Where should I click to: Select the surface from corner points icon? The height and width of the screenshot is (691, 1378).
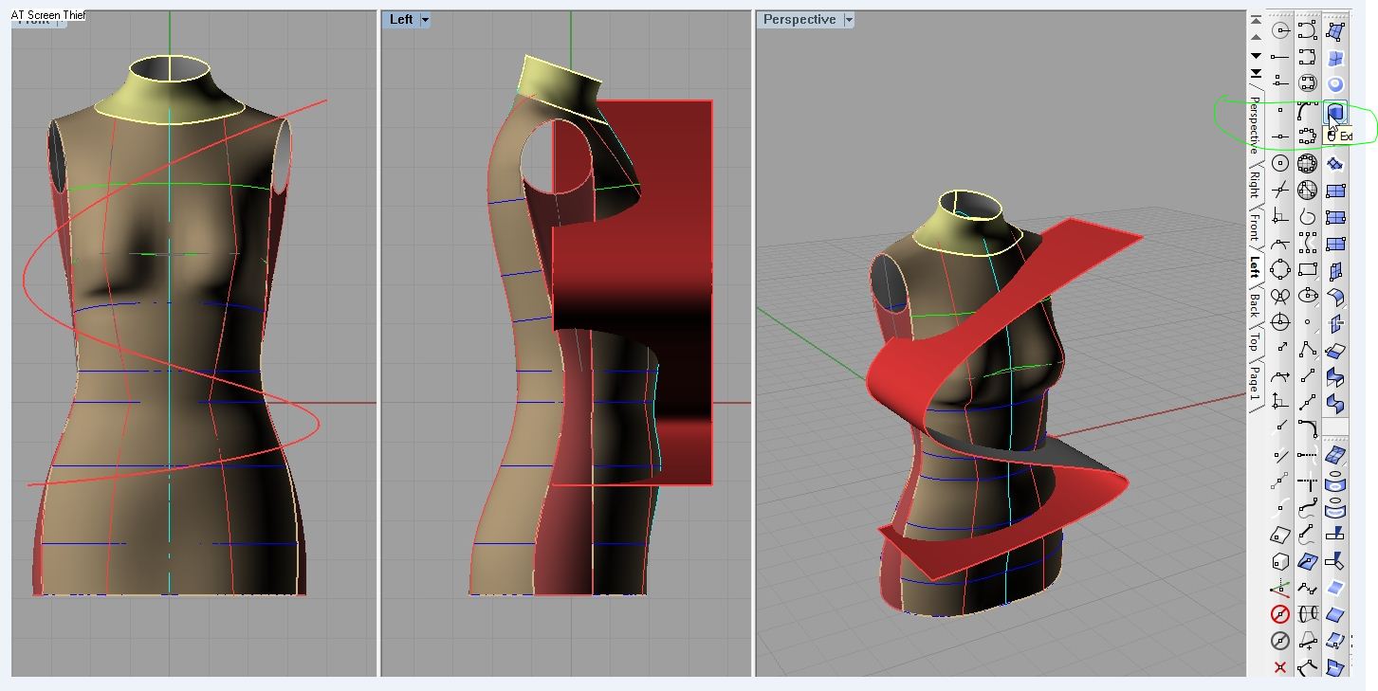tap(1335, 31)
